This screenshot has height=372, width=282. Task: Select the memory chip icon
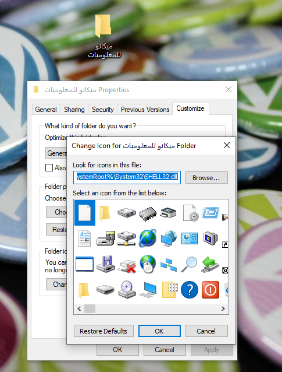click(148, 213)
